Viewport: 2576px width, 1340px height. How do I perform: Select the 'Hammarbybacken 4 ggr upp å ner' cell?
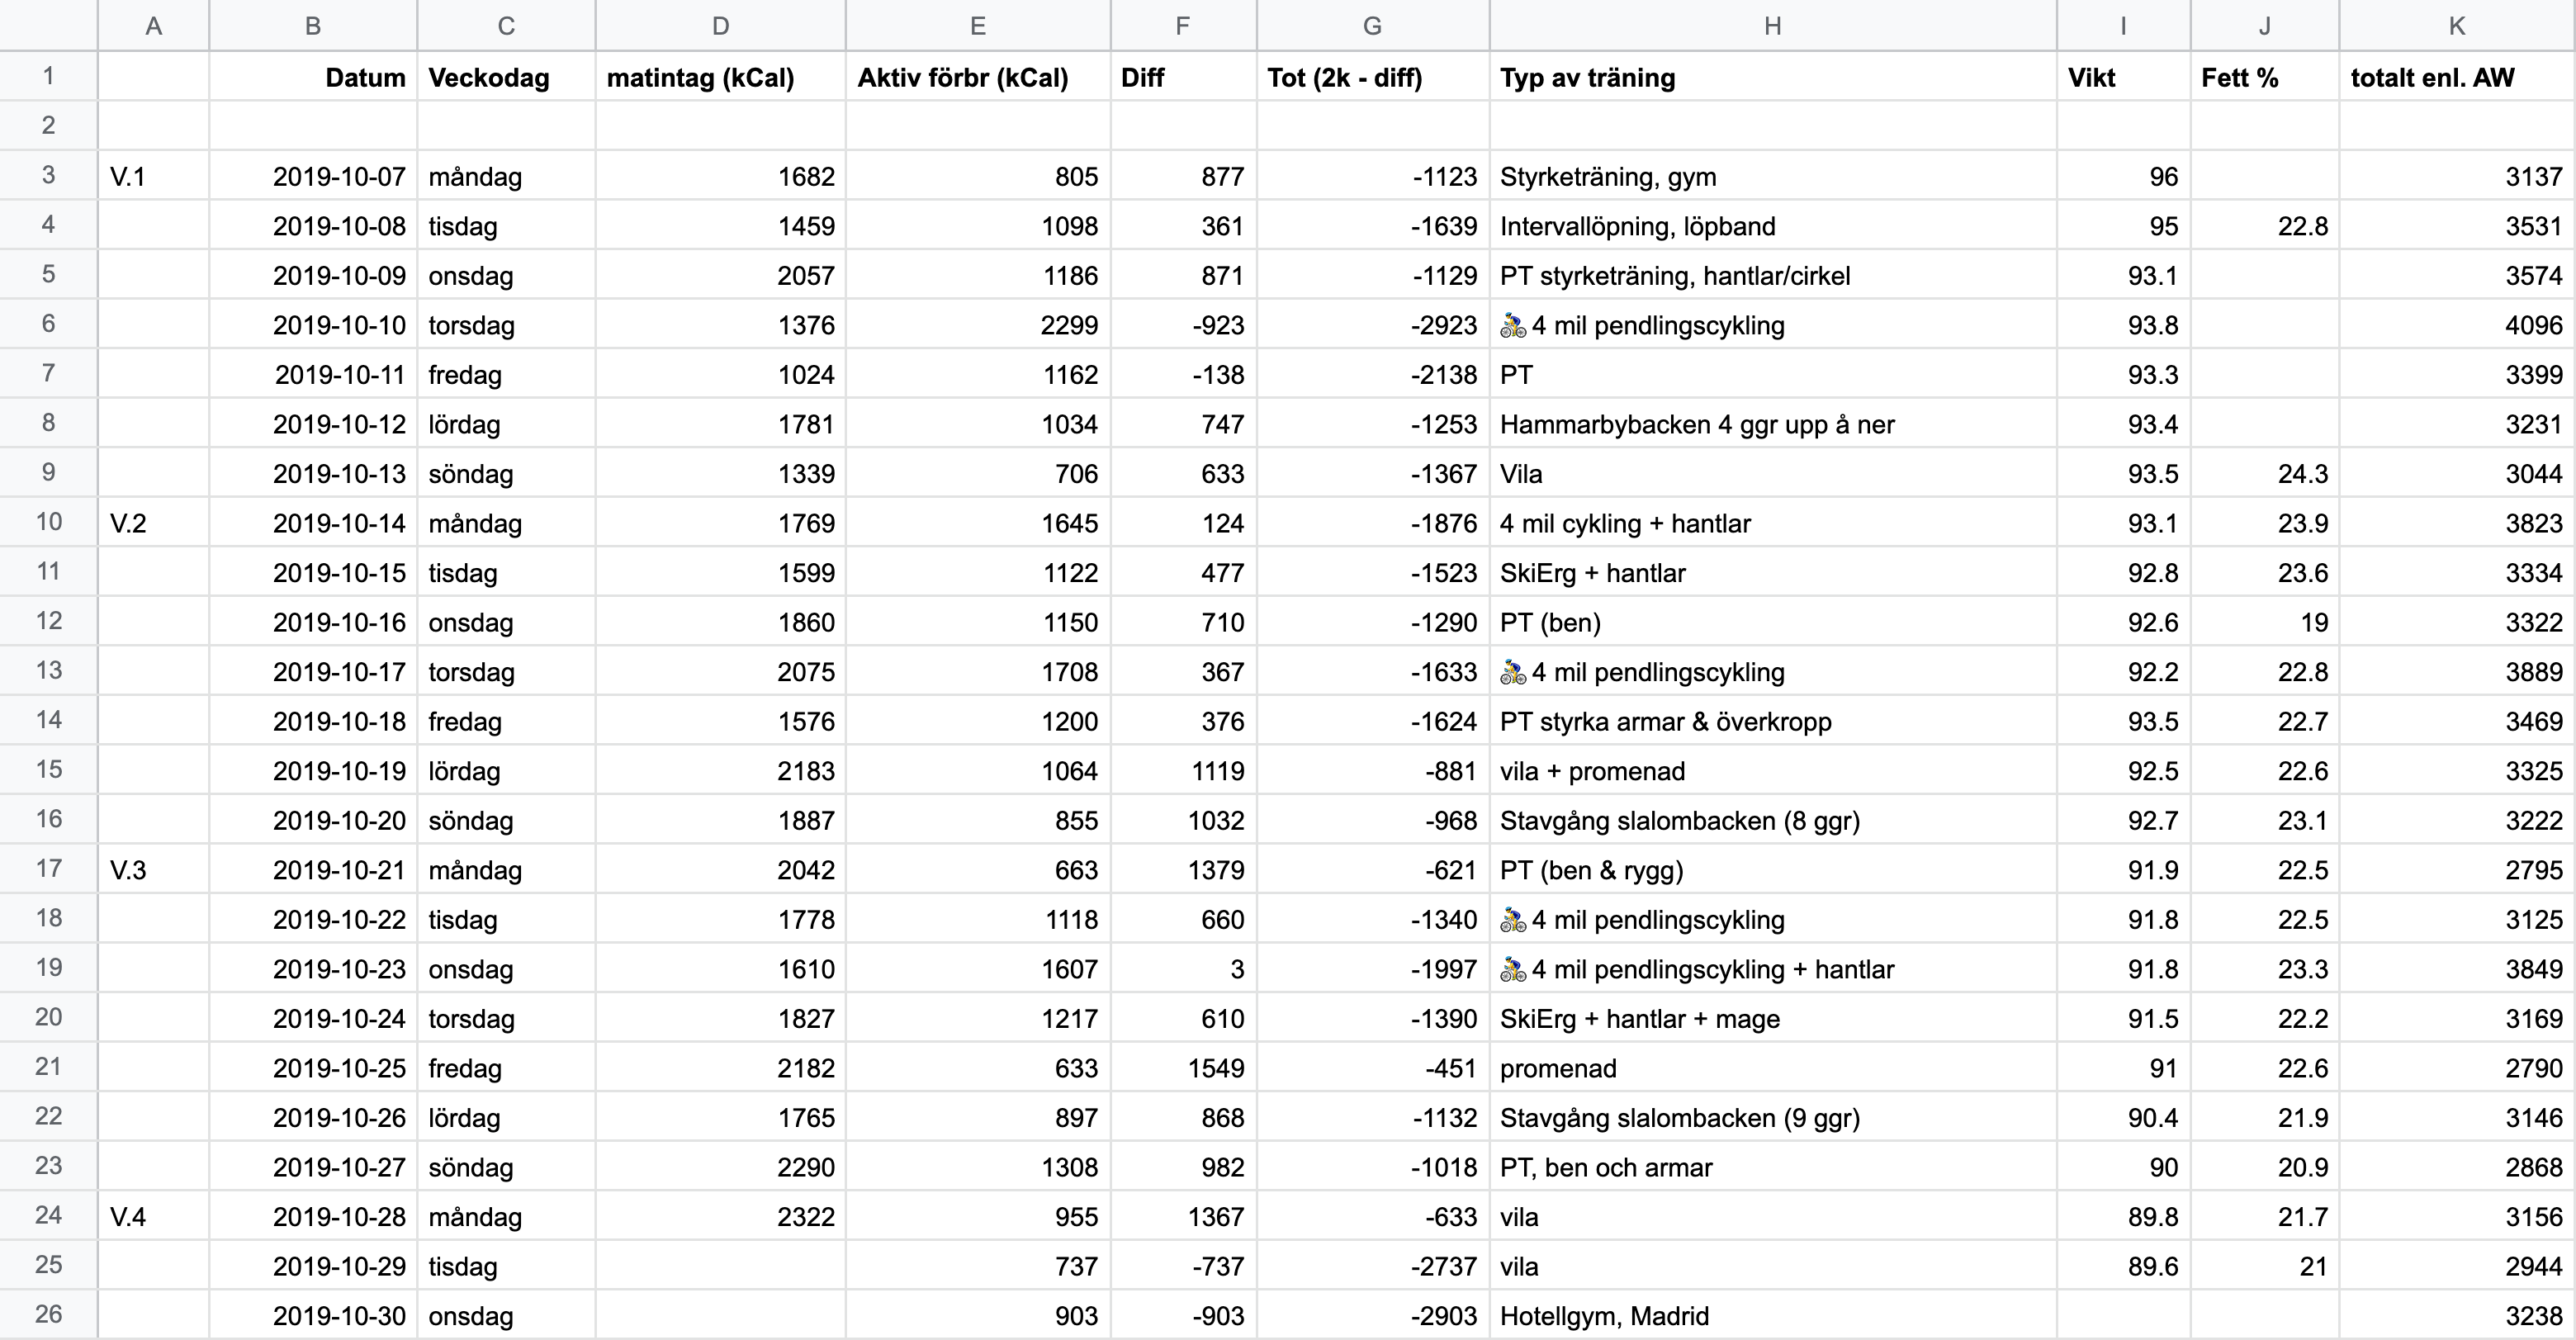coord(1772,424)
